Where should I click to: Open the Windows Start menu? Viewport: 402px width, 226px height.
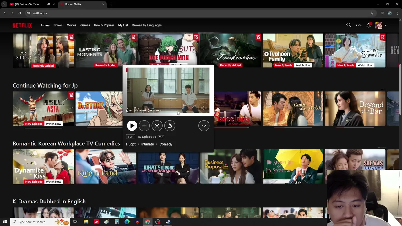click(x=5, y=222)
